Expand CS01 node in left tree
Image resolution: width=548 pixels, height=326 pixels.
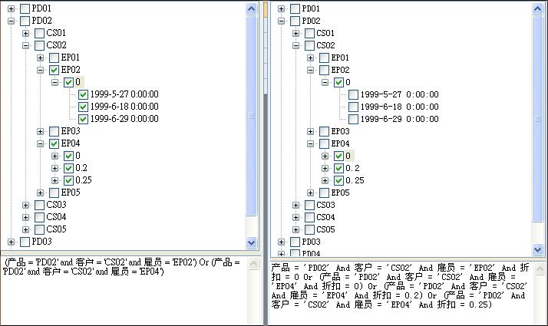point(25,33)
